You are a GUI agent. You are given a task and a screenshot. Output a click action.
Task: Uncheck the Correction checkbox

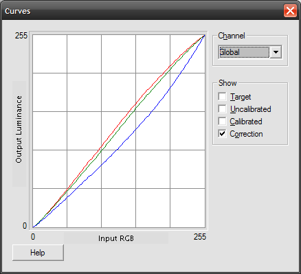click(222, 134)
